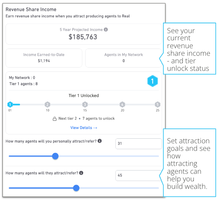Focus the input field showing 45
Image resolution: width=223 pixels, height=200 pixels.
[x=138, y=175]
